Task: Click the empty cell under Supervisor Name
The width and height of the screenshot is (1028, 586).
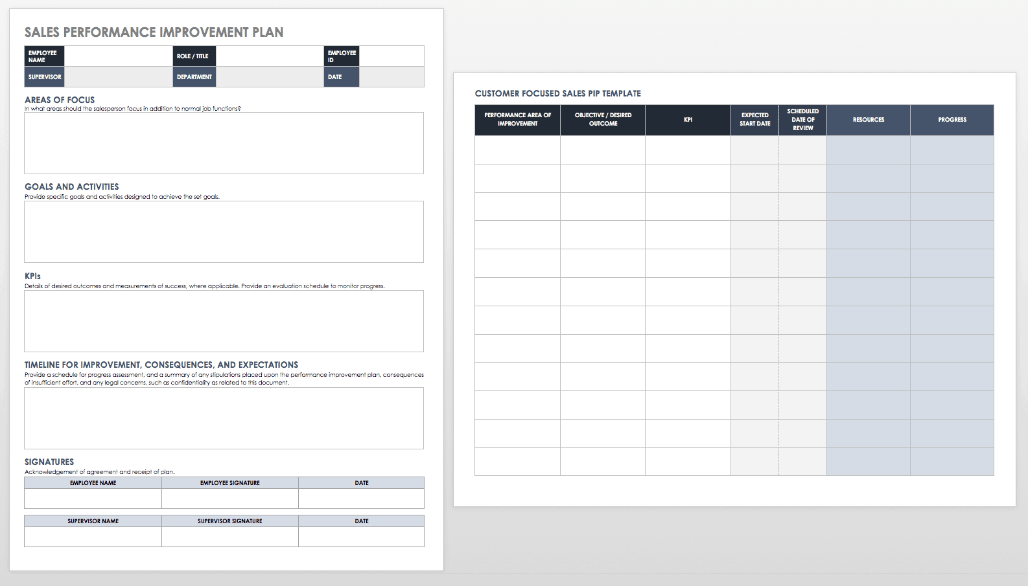Action: (x=93, y=537)
